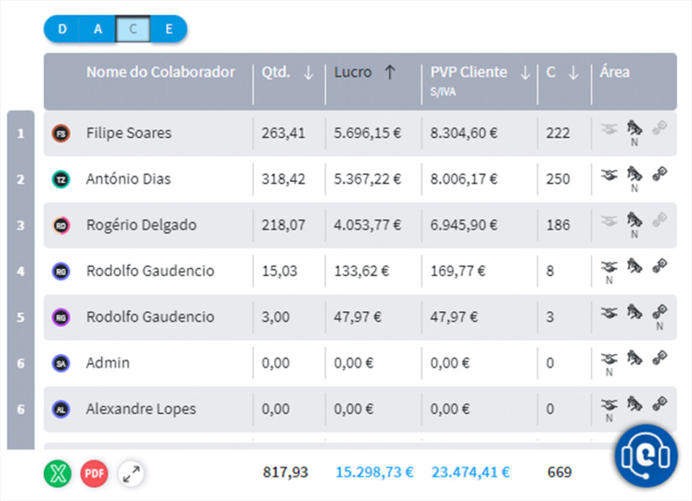Click the Admin avatar icon
Viewport: 692px width, 501px height.
(62, 363)
